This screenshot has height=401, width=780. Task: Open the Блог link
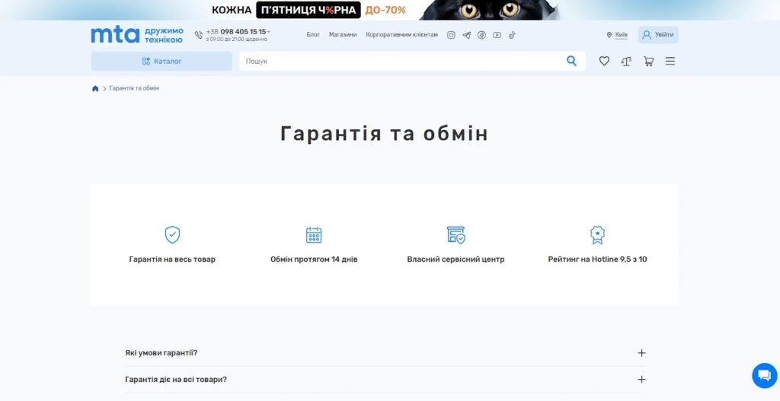tap(313, 35)
